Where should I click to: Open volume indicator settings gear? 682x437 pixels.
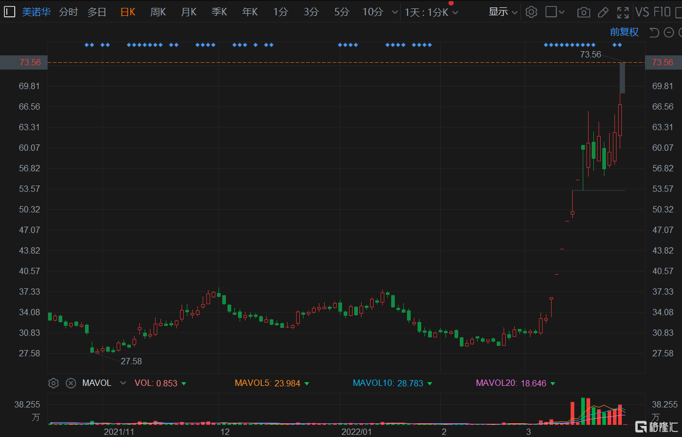53,383
